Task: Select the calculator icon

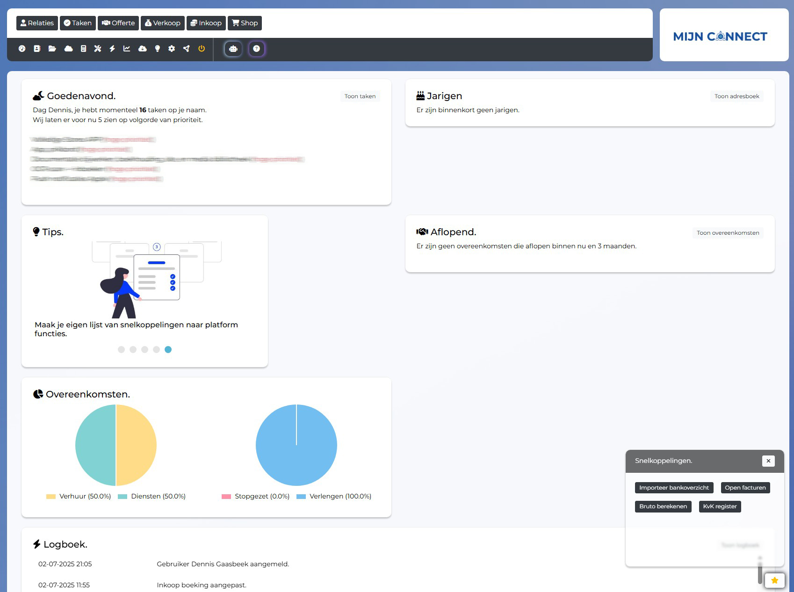Action: [84, 48]
